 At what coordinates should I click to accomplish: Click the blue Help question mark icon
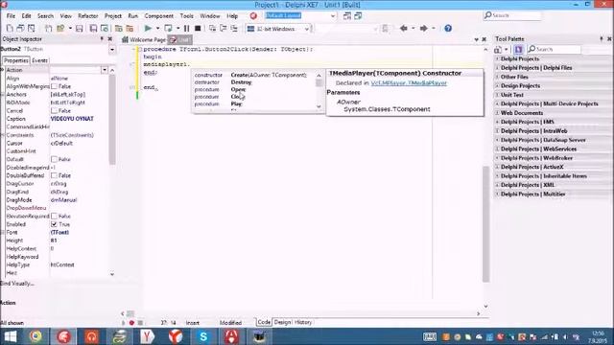click(x=448, y=28)
